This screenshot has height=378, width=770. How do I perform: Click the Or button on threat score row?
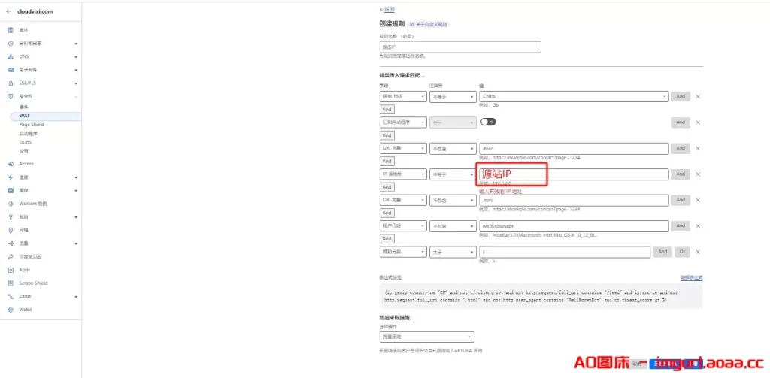(681, 252)
